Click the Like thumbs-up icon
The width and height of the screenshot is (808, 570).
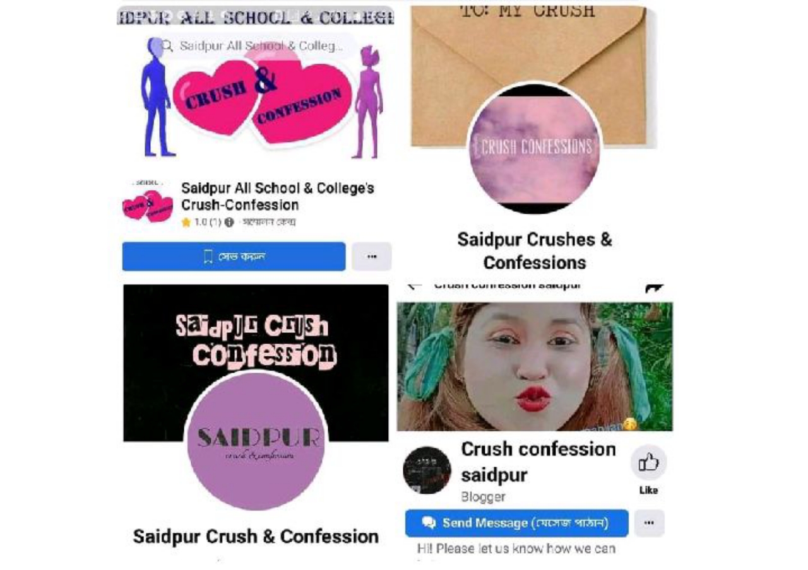pos(648,463)
